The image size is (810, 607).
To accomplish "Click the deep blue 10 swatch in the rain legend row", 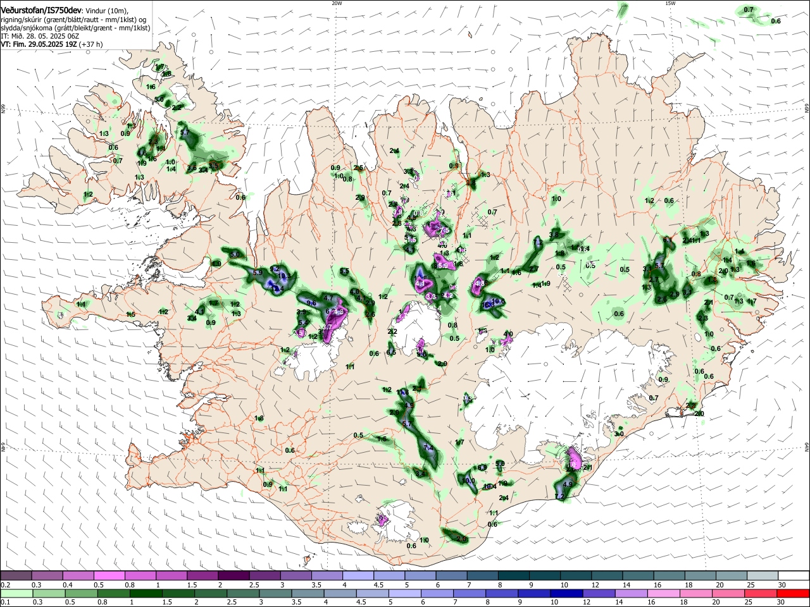I will (x=566, y=593).
